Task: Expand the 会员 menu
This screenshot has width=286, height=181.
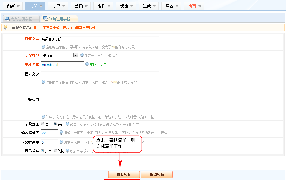Action: pyautogui.click(x=35, y=6)
